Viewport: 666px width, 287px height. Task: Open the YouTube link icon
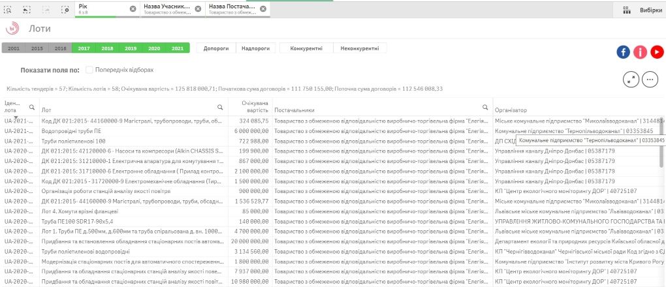pyautogui.click(x=656, y=52)
